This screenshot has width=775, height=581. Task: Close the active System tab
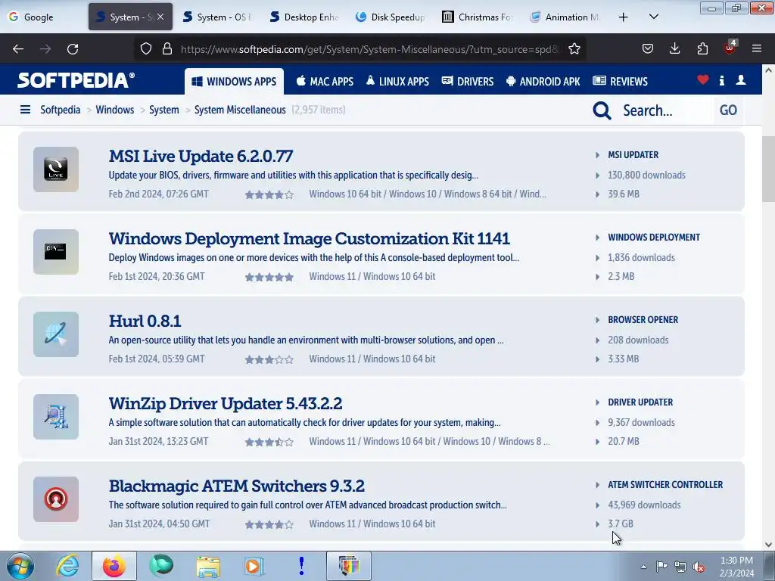click(x=160, y=17)
